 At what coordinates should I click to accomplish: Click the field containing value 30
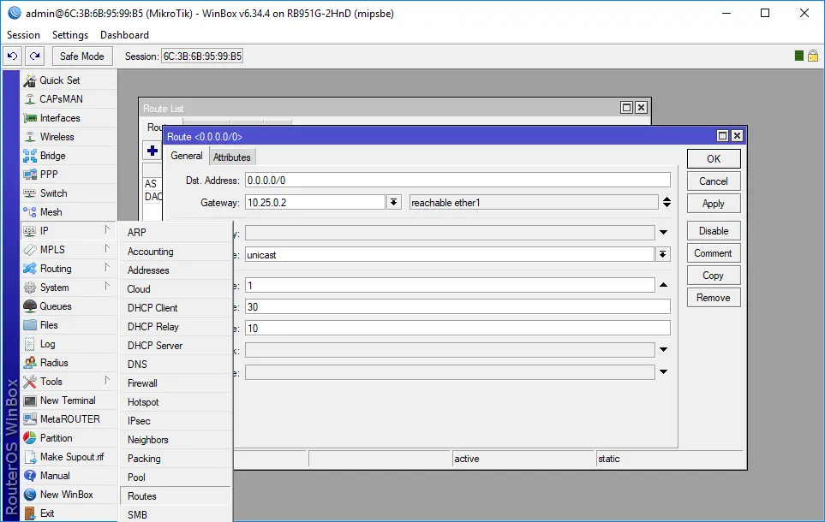tap(457, 307)
